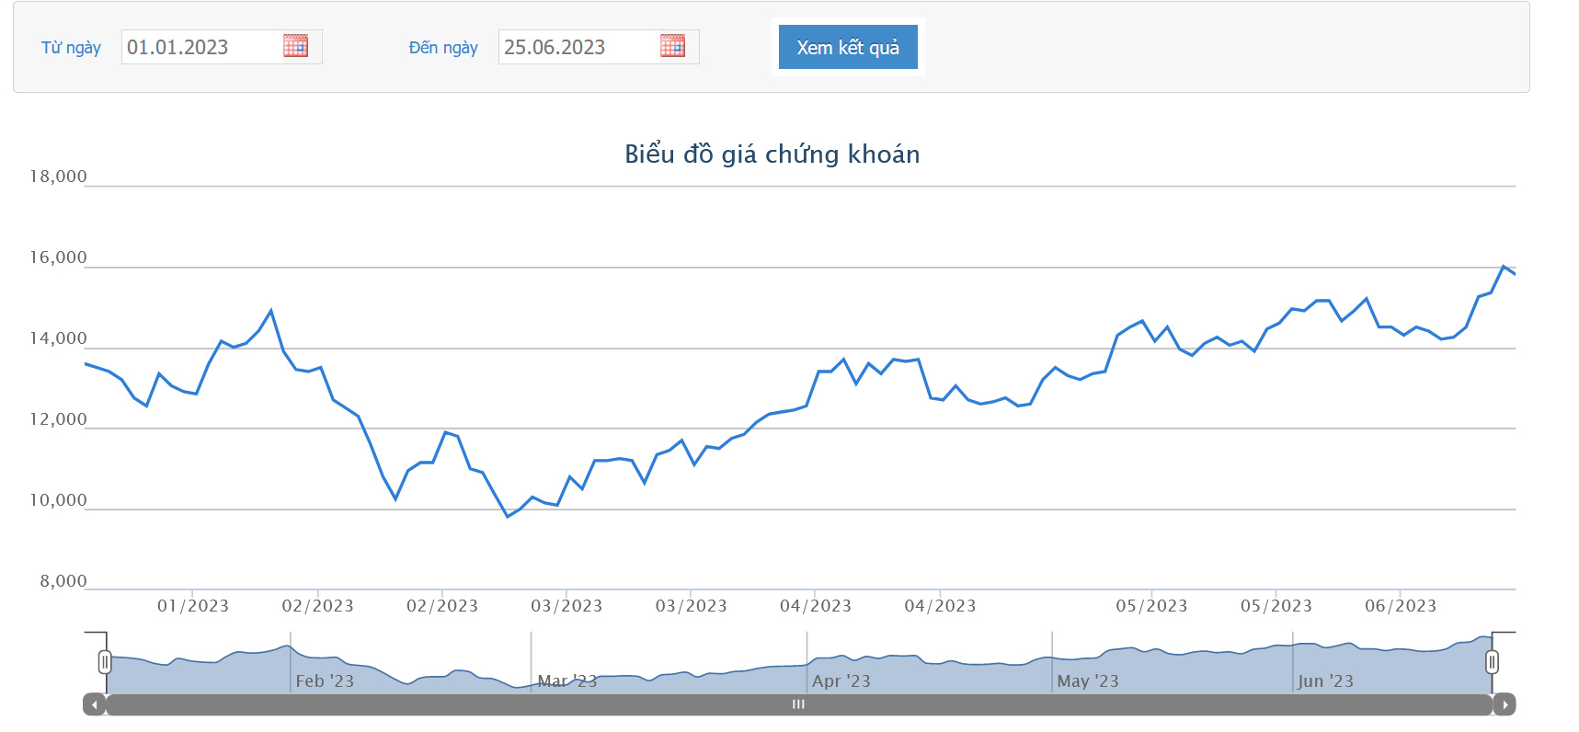Viewport: 1579px width, 732px height.
Task: Click the navigator scrollbar grip center
Action: pyautogui.click(x=798, y=704)
